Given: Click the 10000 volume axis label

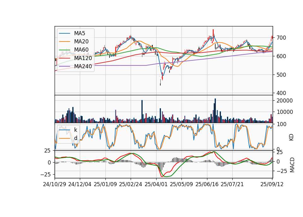Looking at the screenshot, I should pyautogui.click(x=285, y=112).
